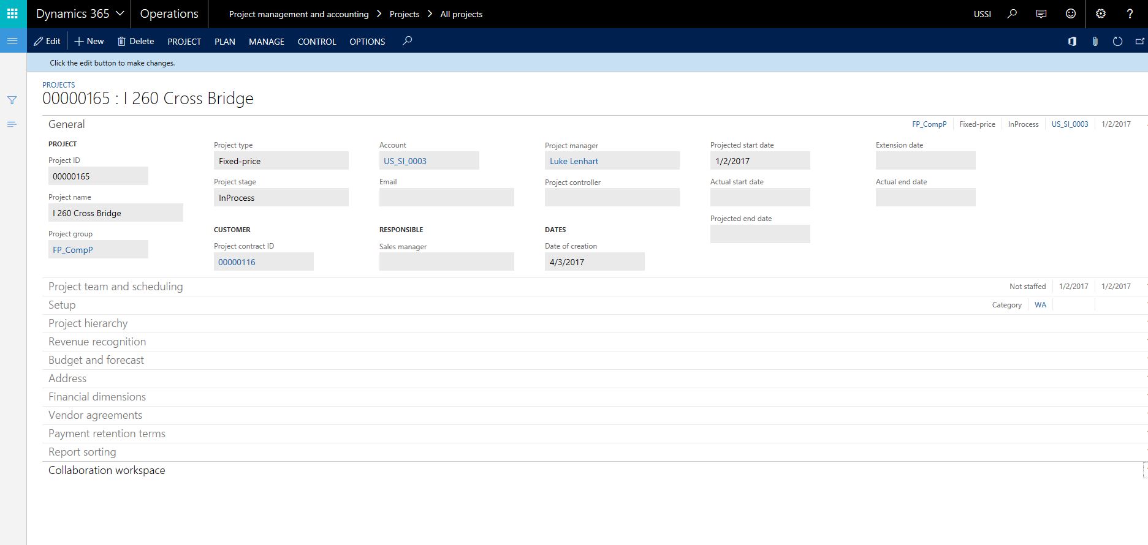Open the messages icon in top bar
Viewport: 1148px width, 545px height.
coord(1041,13)
